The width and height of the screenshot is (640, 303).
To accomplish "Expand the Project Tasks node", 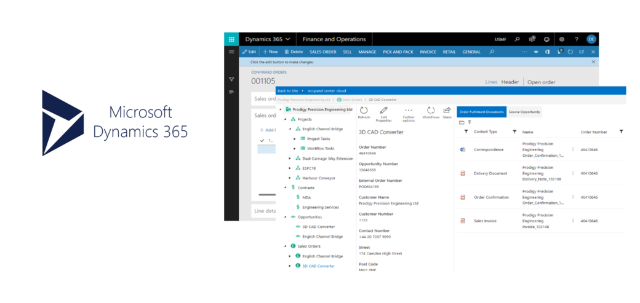I will point(295,139).
